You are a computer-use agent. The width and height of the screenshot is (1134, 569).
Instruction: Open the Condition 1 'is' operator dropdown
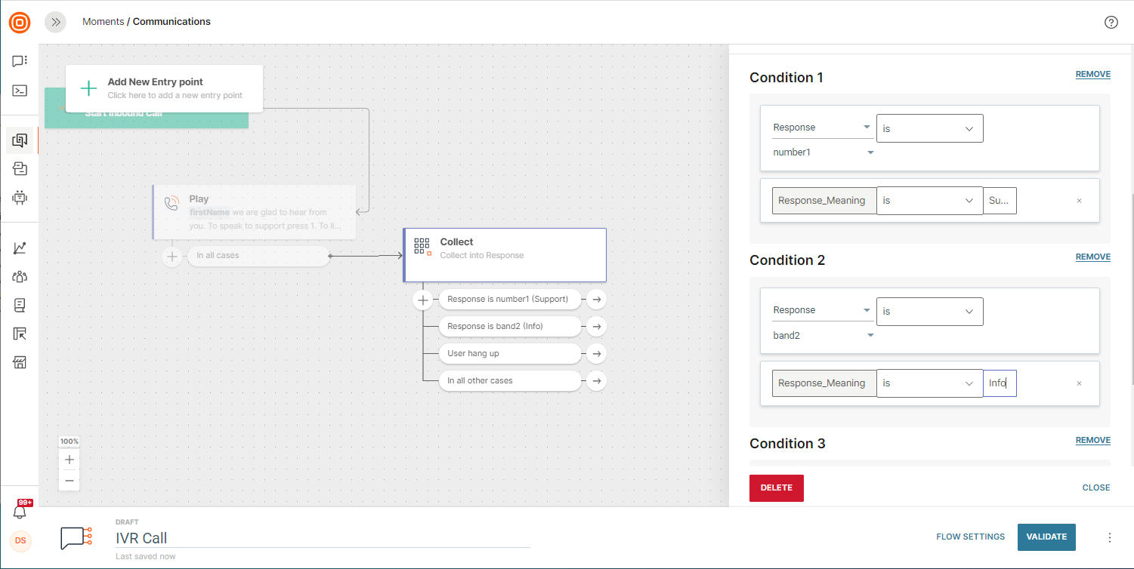pos(929,128)
